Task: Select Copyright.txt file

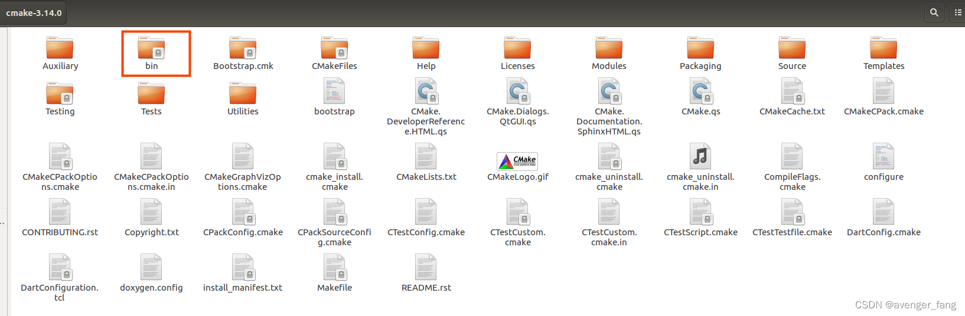Action: [151, 218]
